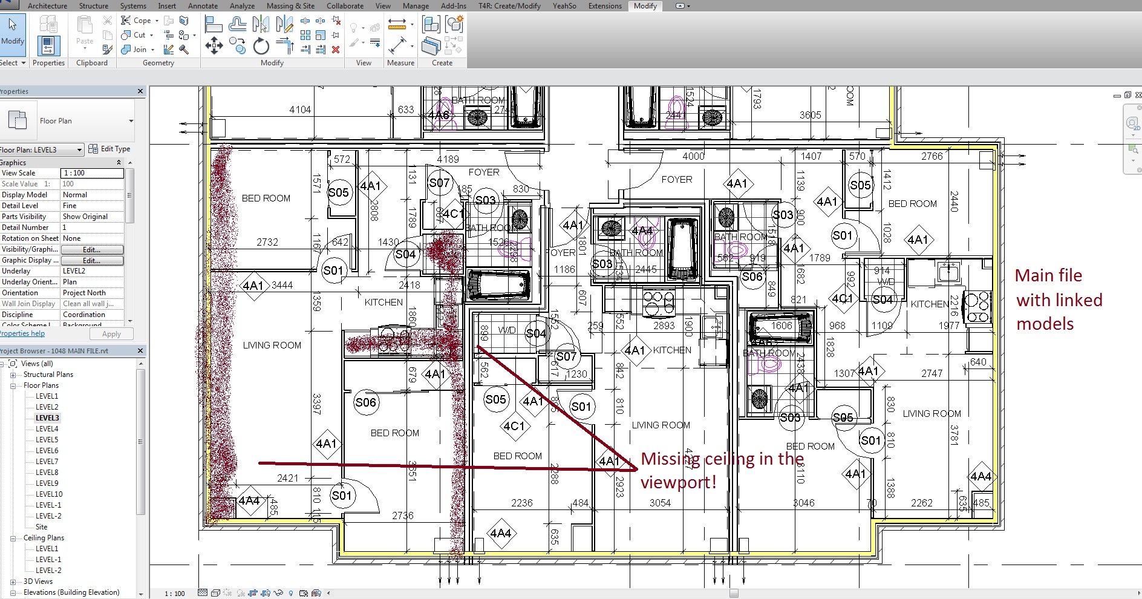1142x599 pixels.
Task: Collapse the Graphics properties section
Action: [119, 163]
